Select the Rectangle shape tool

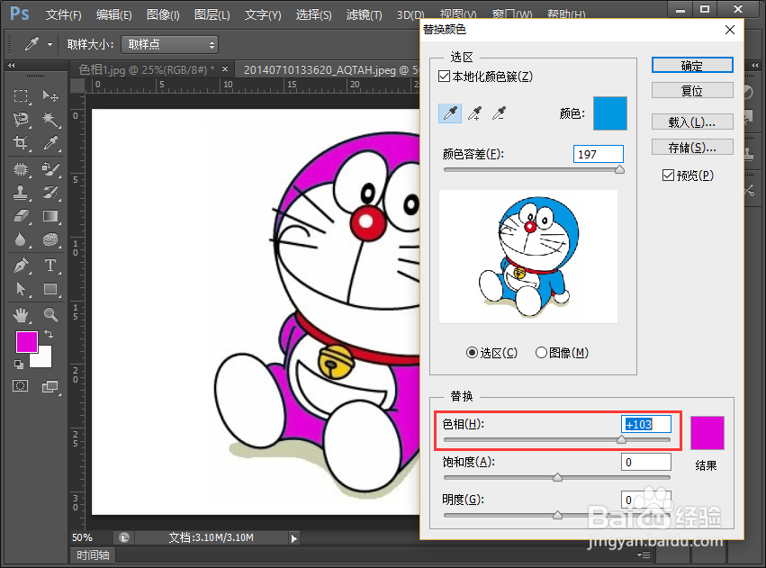pyautogui.click(x=50, y=289)
